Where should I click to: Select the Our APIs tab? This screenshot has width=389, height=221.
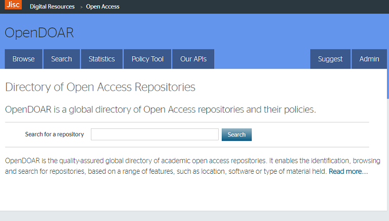[193, 59]
